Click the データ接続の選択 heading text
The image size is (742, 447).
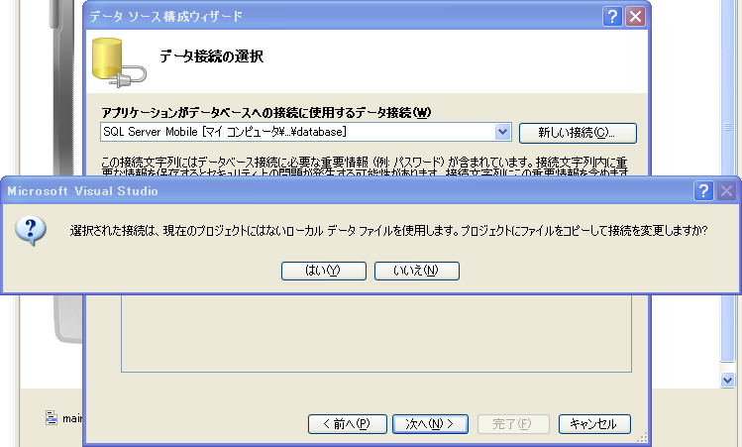click(x=212, y=56)
